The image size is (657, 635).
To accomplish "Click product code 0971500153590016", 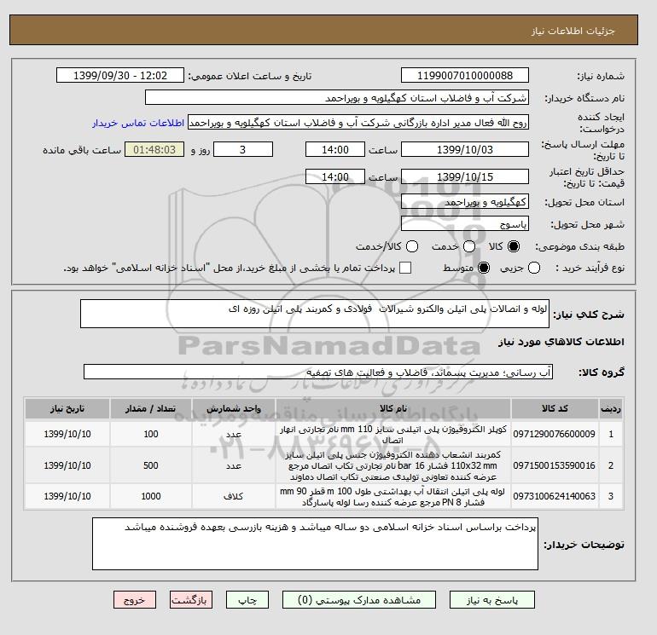I will click(555, 465).
